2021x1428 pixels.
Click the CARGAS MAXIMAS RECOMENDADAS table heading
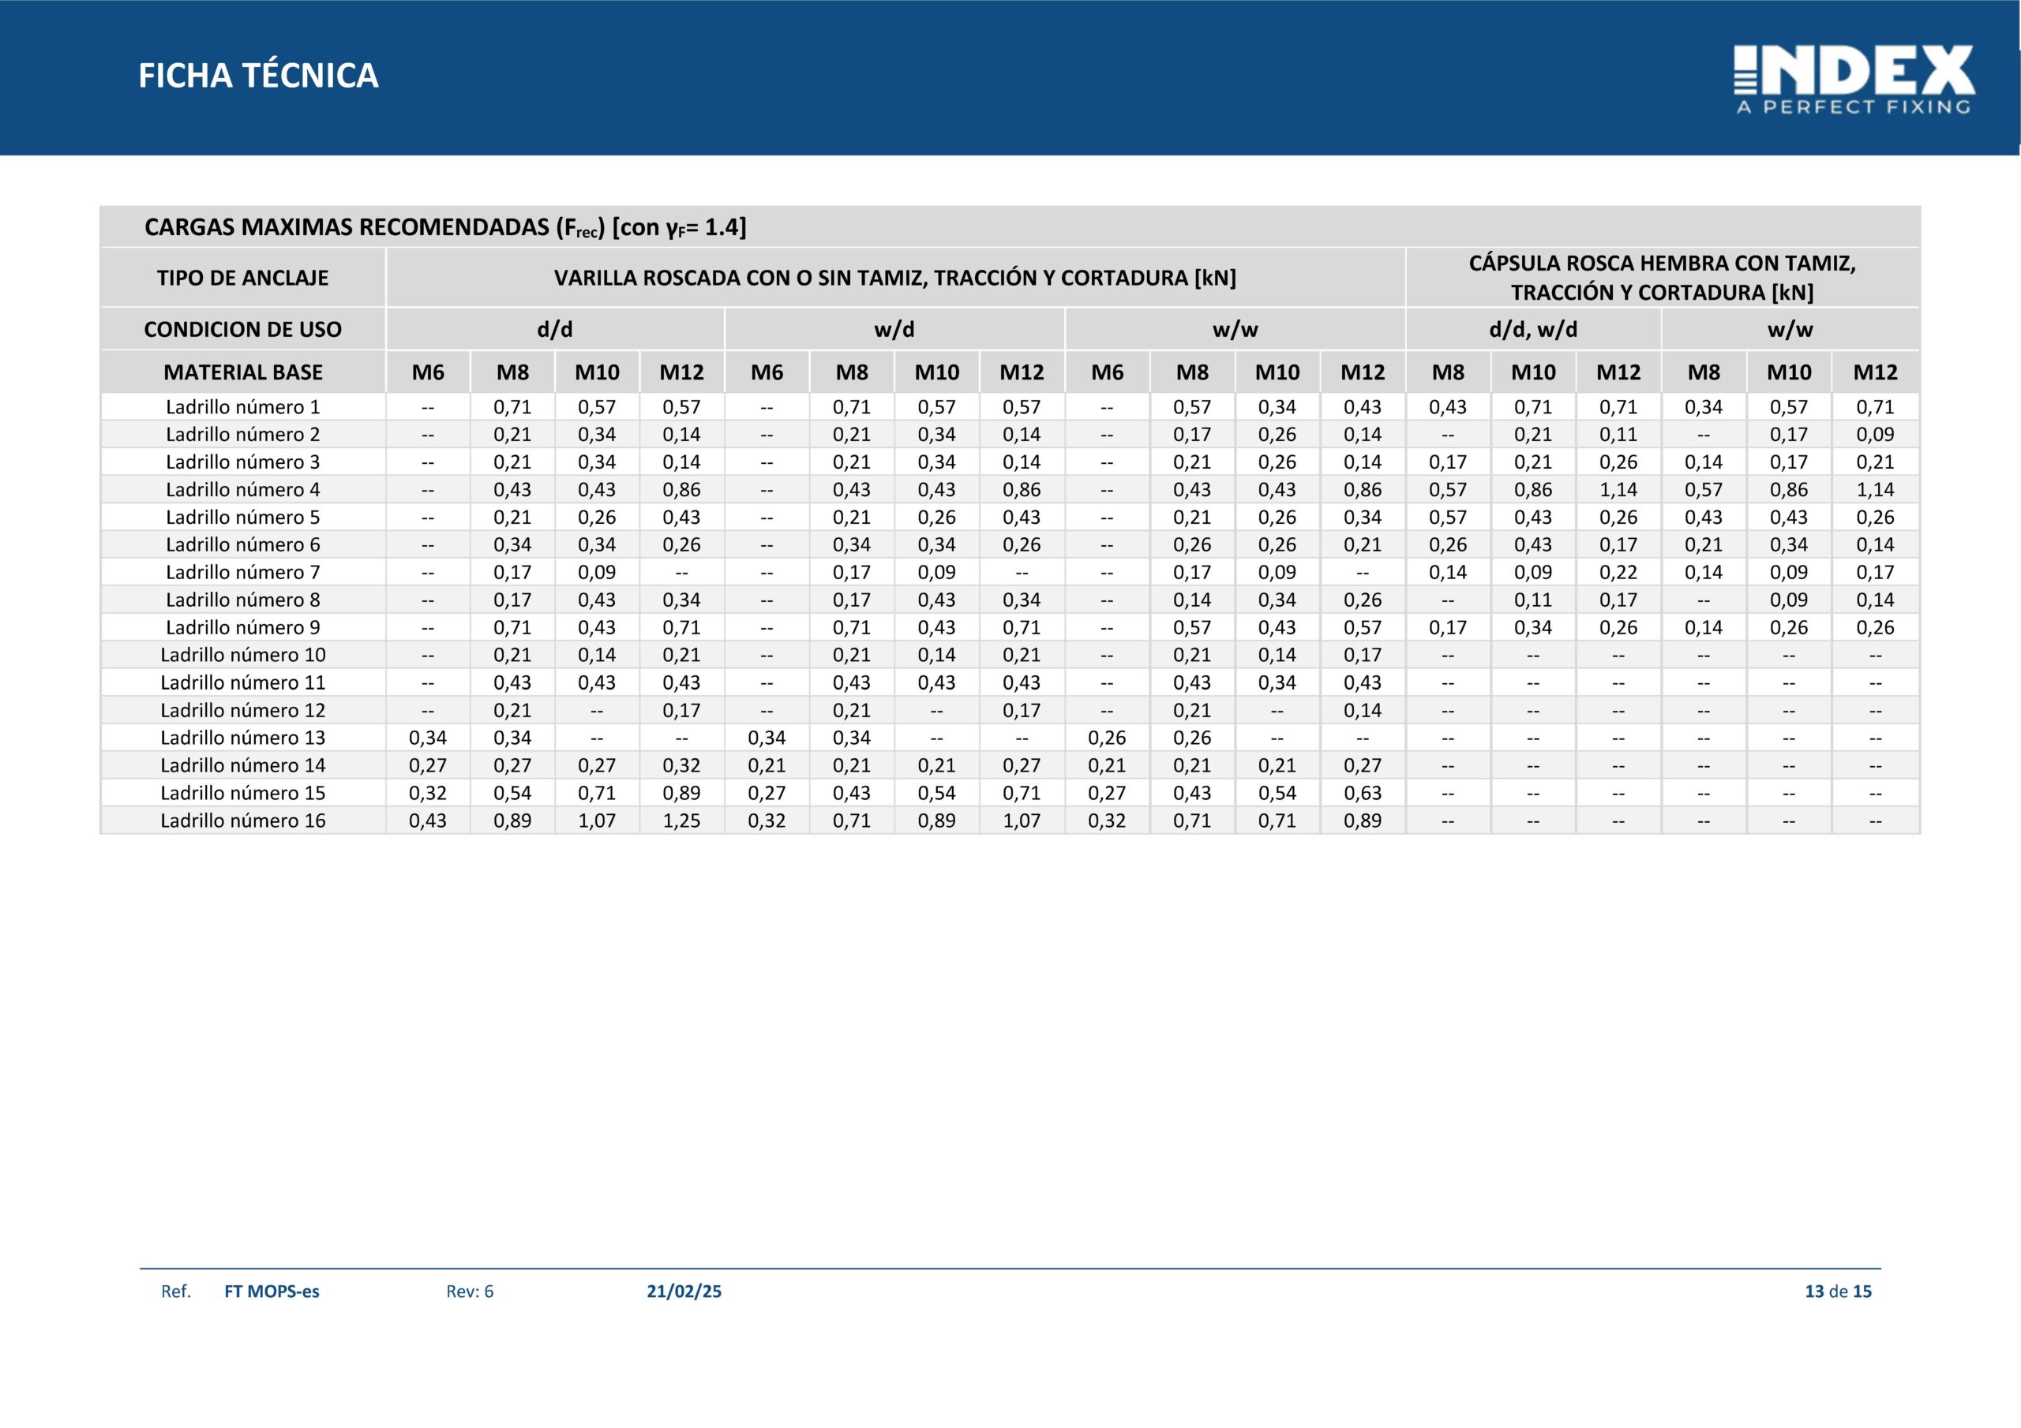(444, 227)
